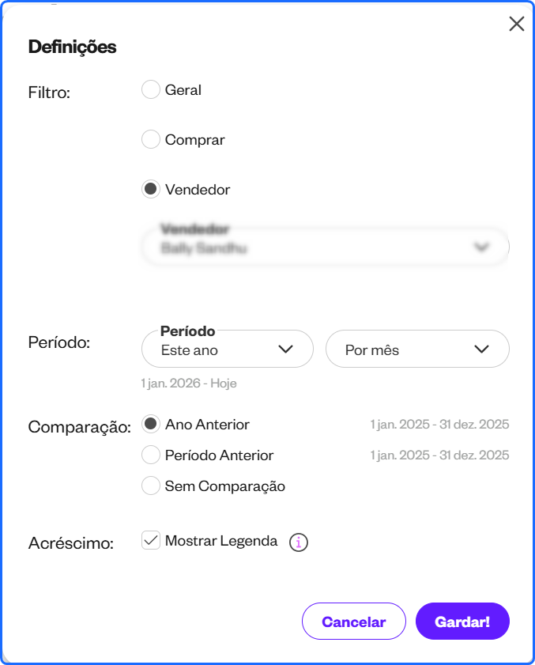Select the Comprar filter option

[x=150, y=139]
